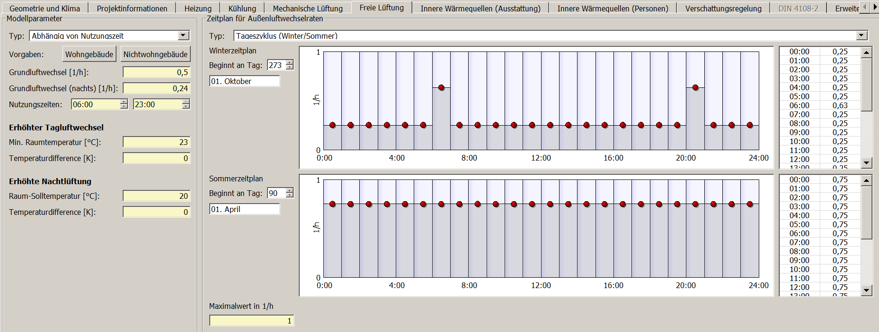879x332 pixels.
Task: Select the raised winter chart point near 6:00
Action: [441, 87]
